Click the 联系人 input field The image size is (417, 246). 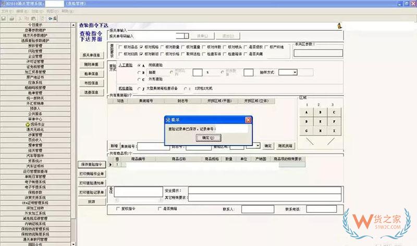pyautogui.click(x=257, y=209)
